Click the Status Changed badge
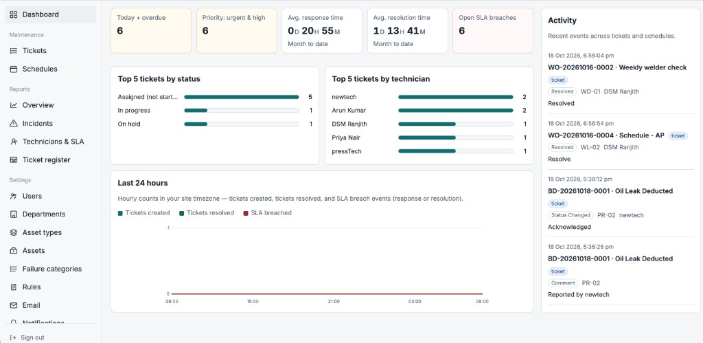This screenshot has width=703, height=343. click(x=571, y=215)
